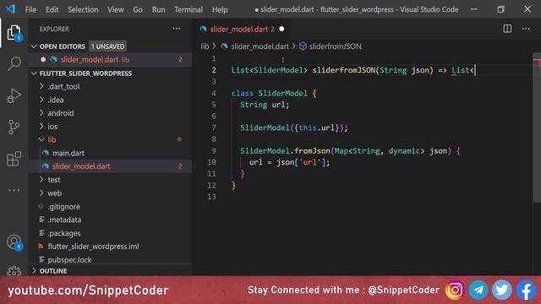The image size is (541, 304).
Task: Expand the .idea folder
Action: point(41,100)
